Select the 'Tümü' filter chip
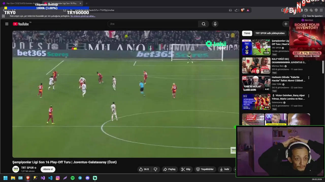 click(247, 33)
